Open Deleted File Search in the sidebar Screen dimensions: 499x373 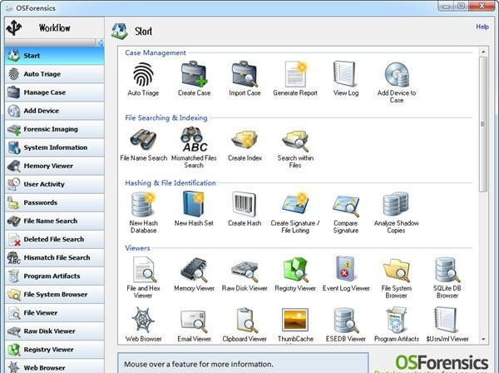pos(54,239)
